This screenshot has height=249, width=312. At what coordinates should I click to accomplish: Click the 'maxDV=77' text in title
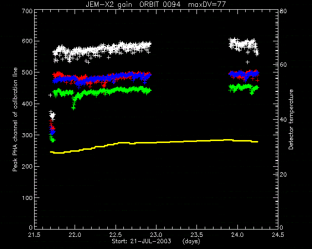coord(207,4)
